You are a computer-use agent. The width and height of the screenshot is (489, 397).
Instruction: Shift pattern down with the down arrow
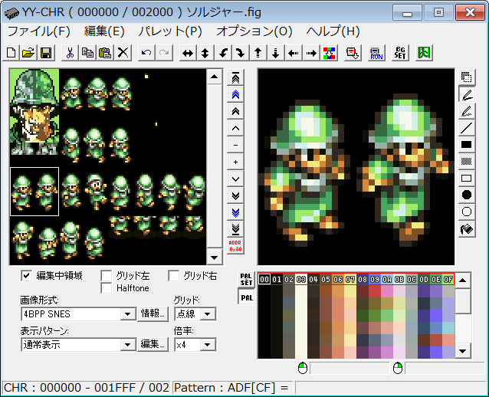click(275, 53)
